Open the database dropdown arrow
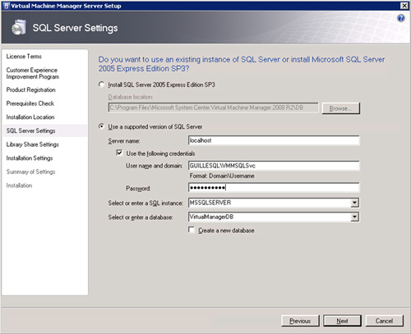This screenshot has height=334, width=411. (355, 217)
